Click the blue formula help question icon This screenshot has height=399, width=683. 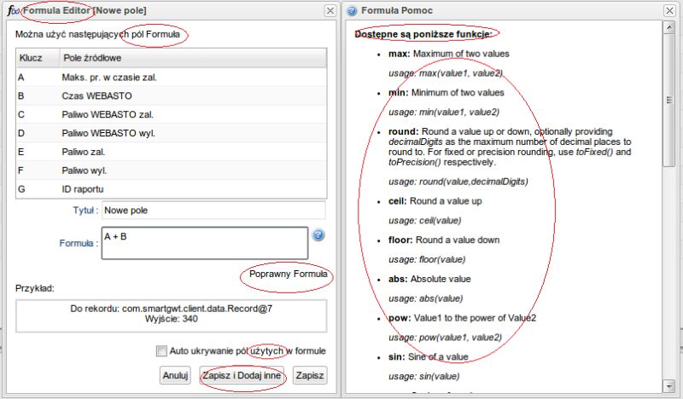click(318, 235)
